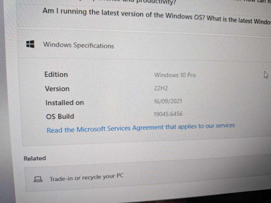Expand the Windows Specifications section header

pos(144,46)
